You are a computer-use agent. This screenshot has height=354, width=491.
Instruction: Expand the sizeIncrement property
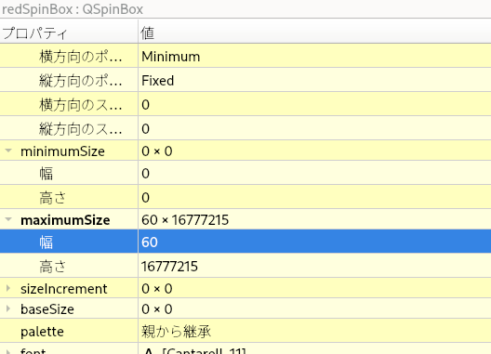pyautogui.click(x=8, y=288)
